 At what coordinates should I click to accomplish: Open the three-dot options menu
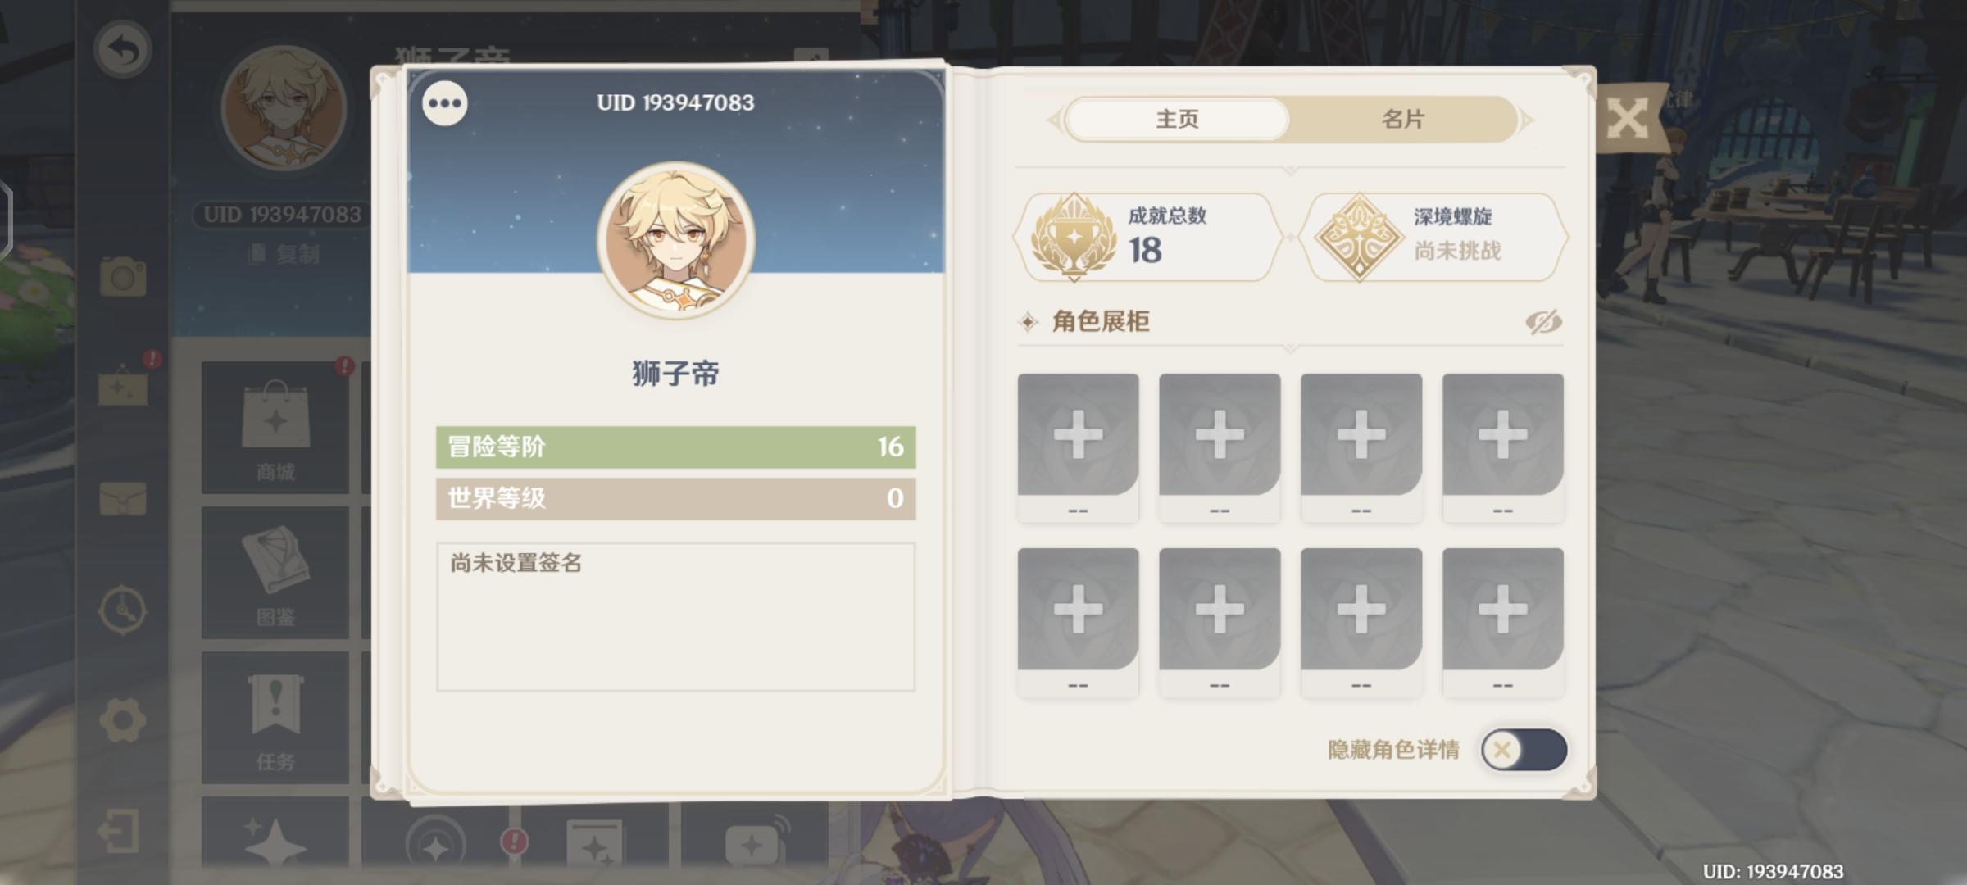445,103
